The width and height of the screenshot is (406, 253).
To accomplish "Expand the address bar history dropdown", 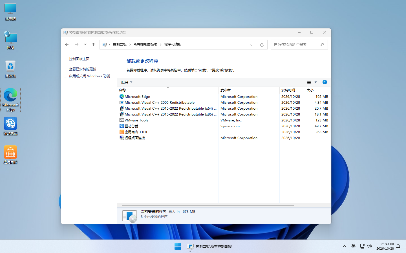I will tap(251, 45).
